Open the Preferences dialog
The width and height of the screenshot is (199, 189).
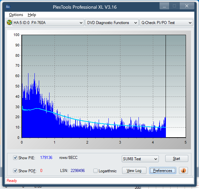(163, 171)
